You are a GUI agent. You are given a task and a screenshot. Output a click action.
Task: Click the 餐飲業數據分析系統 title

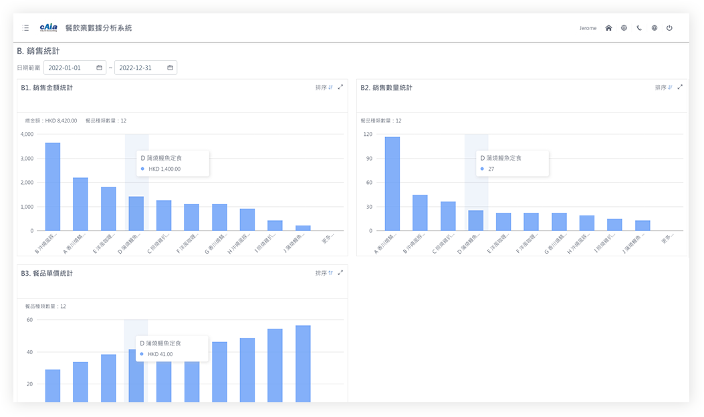pyautogui.click(x=98, y=28)
